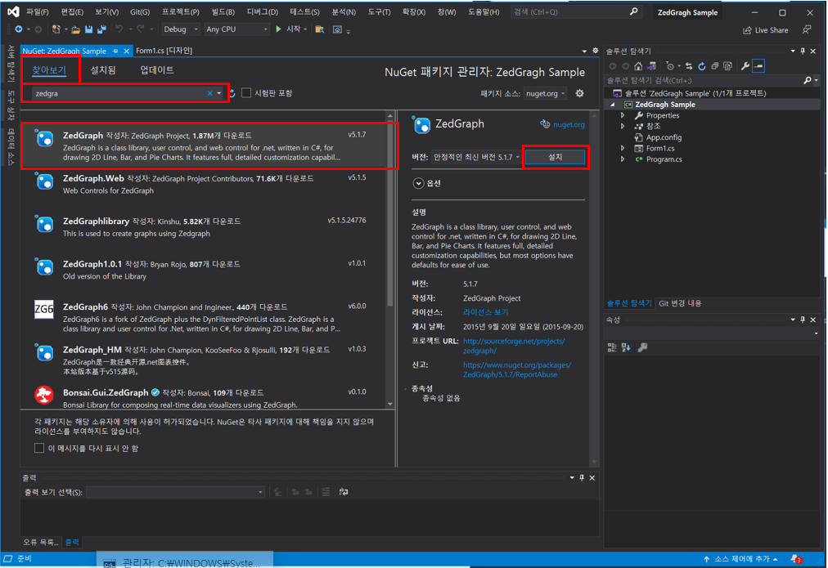
Task: Click the Open File folder icon
Action: pos(75,29)
